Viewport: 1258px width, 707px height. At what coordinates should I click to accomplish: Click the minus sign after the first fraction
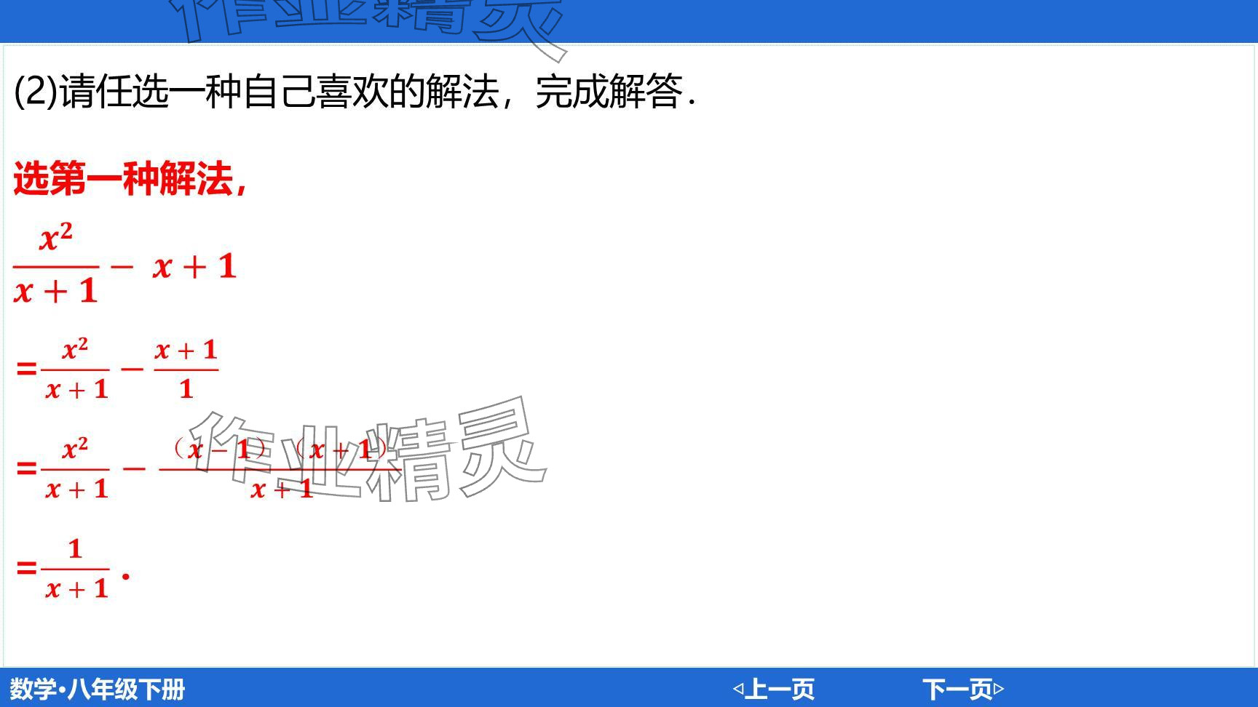122,266
